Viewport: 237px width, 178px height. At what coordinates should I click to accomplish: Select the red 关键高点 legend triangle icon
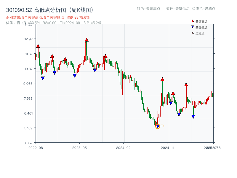[192, 21]
